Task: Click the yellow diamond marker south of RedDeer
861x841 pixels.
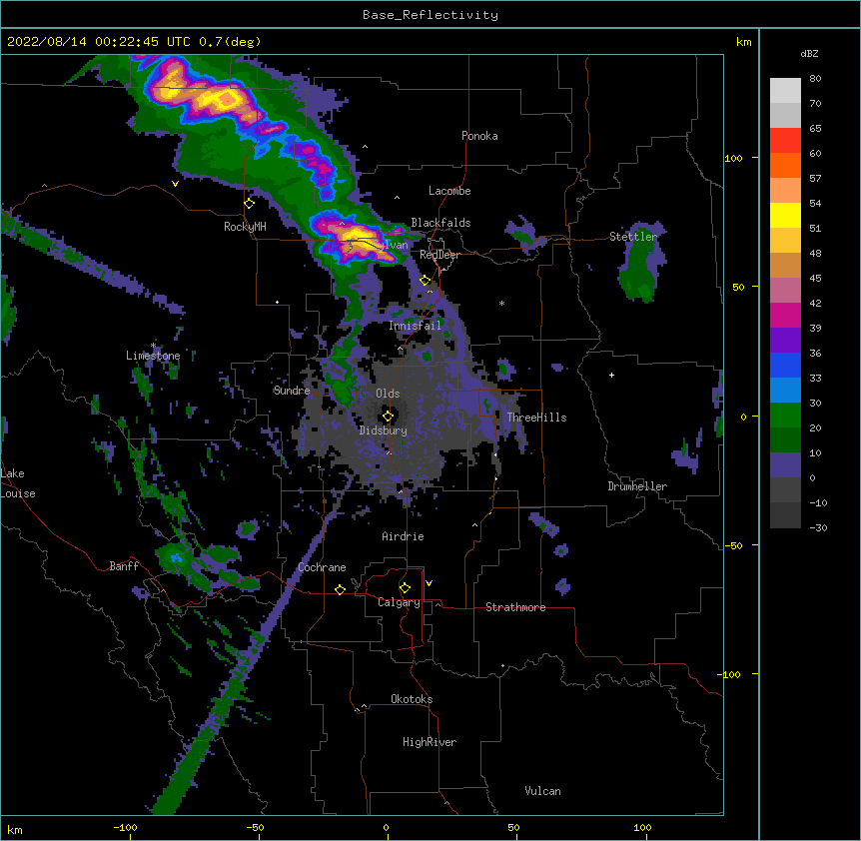Action: (x=426, y=281)
